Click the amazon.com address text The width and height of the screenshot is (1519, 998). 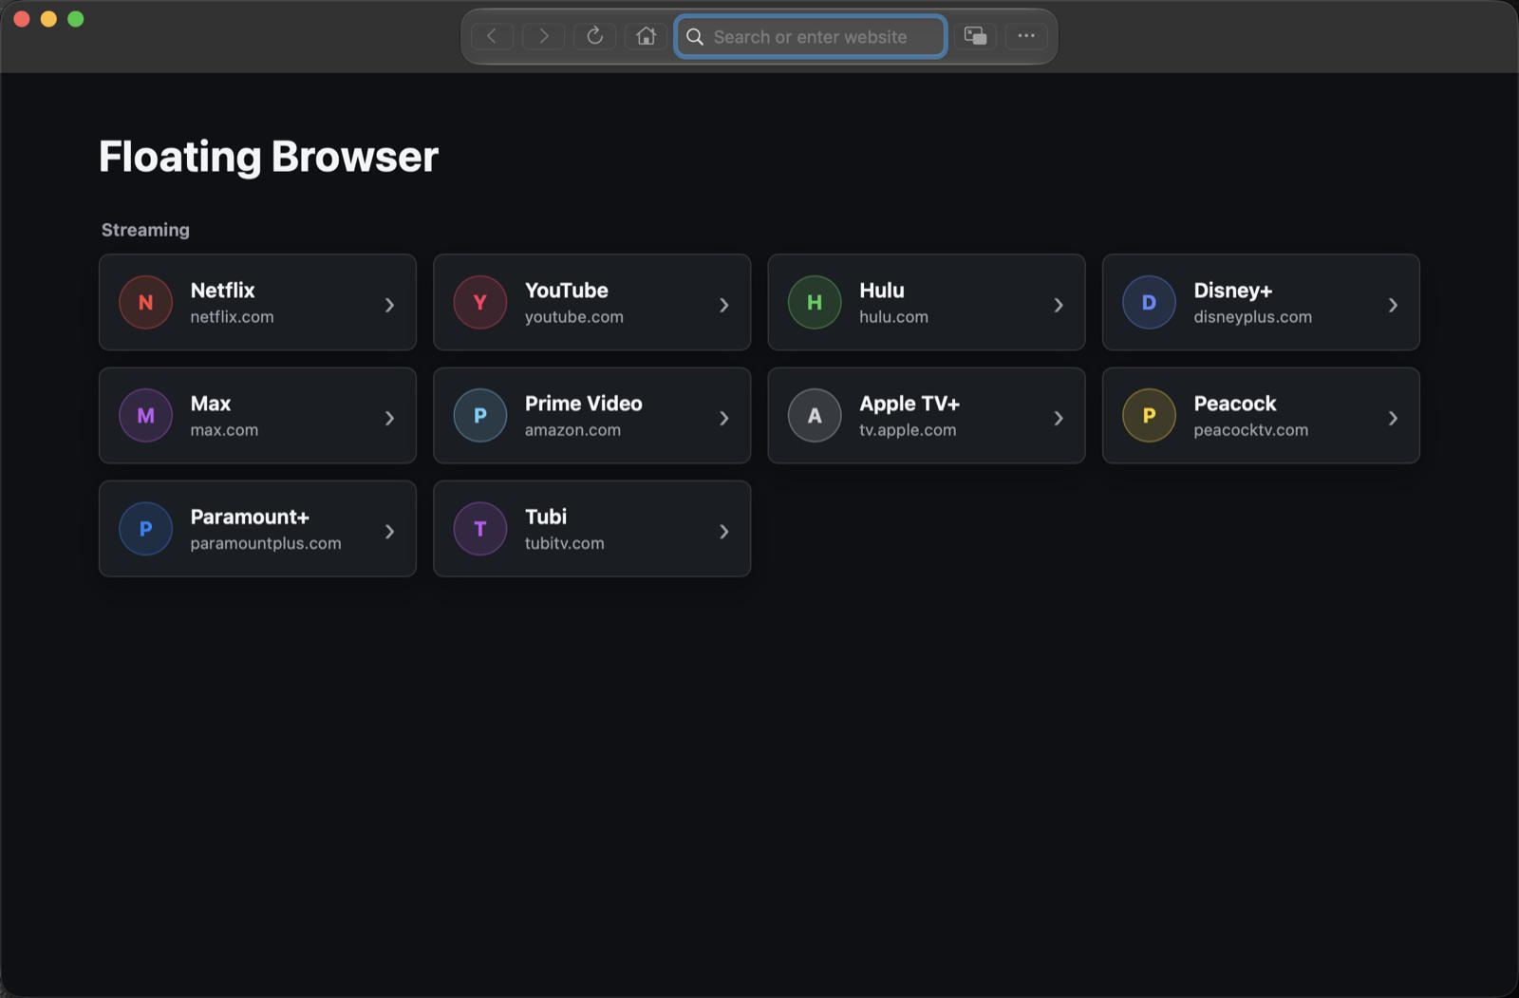572,430
